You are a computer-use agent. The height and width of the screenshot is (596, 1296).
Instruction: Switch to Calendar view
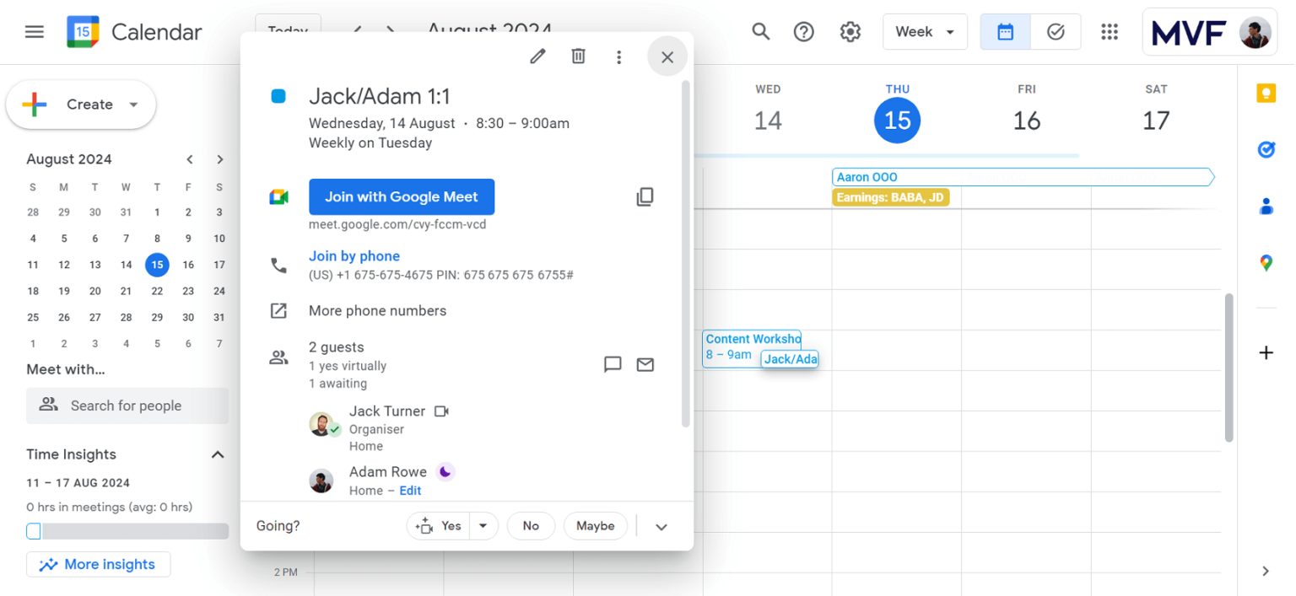[1005, 31]
